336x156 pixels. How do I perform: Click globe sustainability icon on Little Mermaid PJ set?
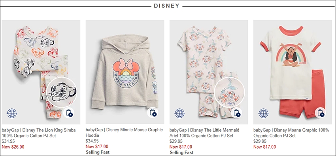[x=179, y=113]
